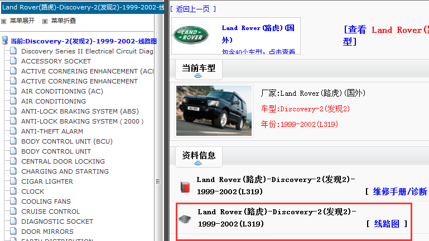Click page icon beside CIGAR LIGHTER
This screenshot has width=429, height=241.
[x=13, y=181]
